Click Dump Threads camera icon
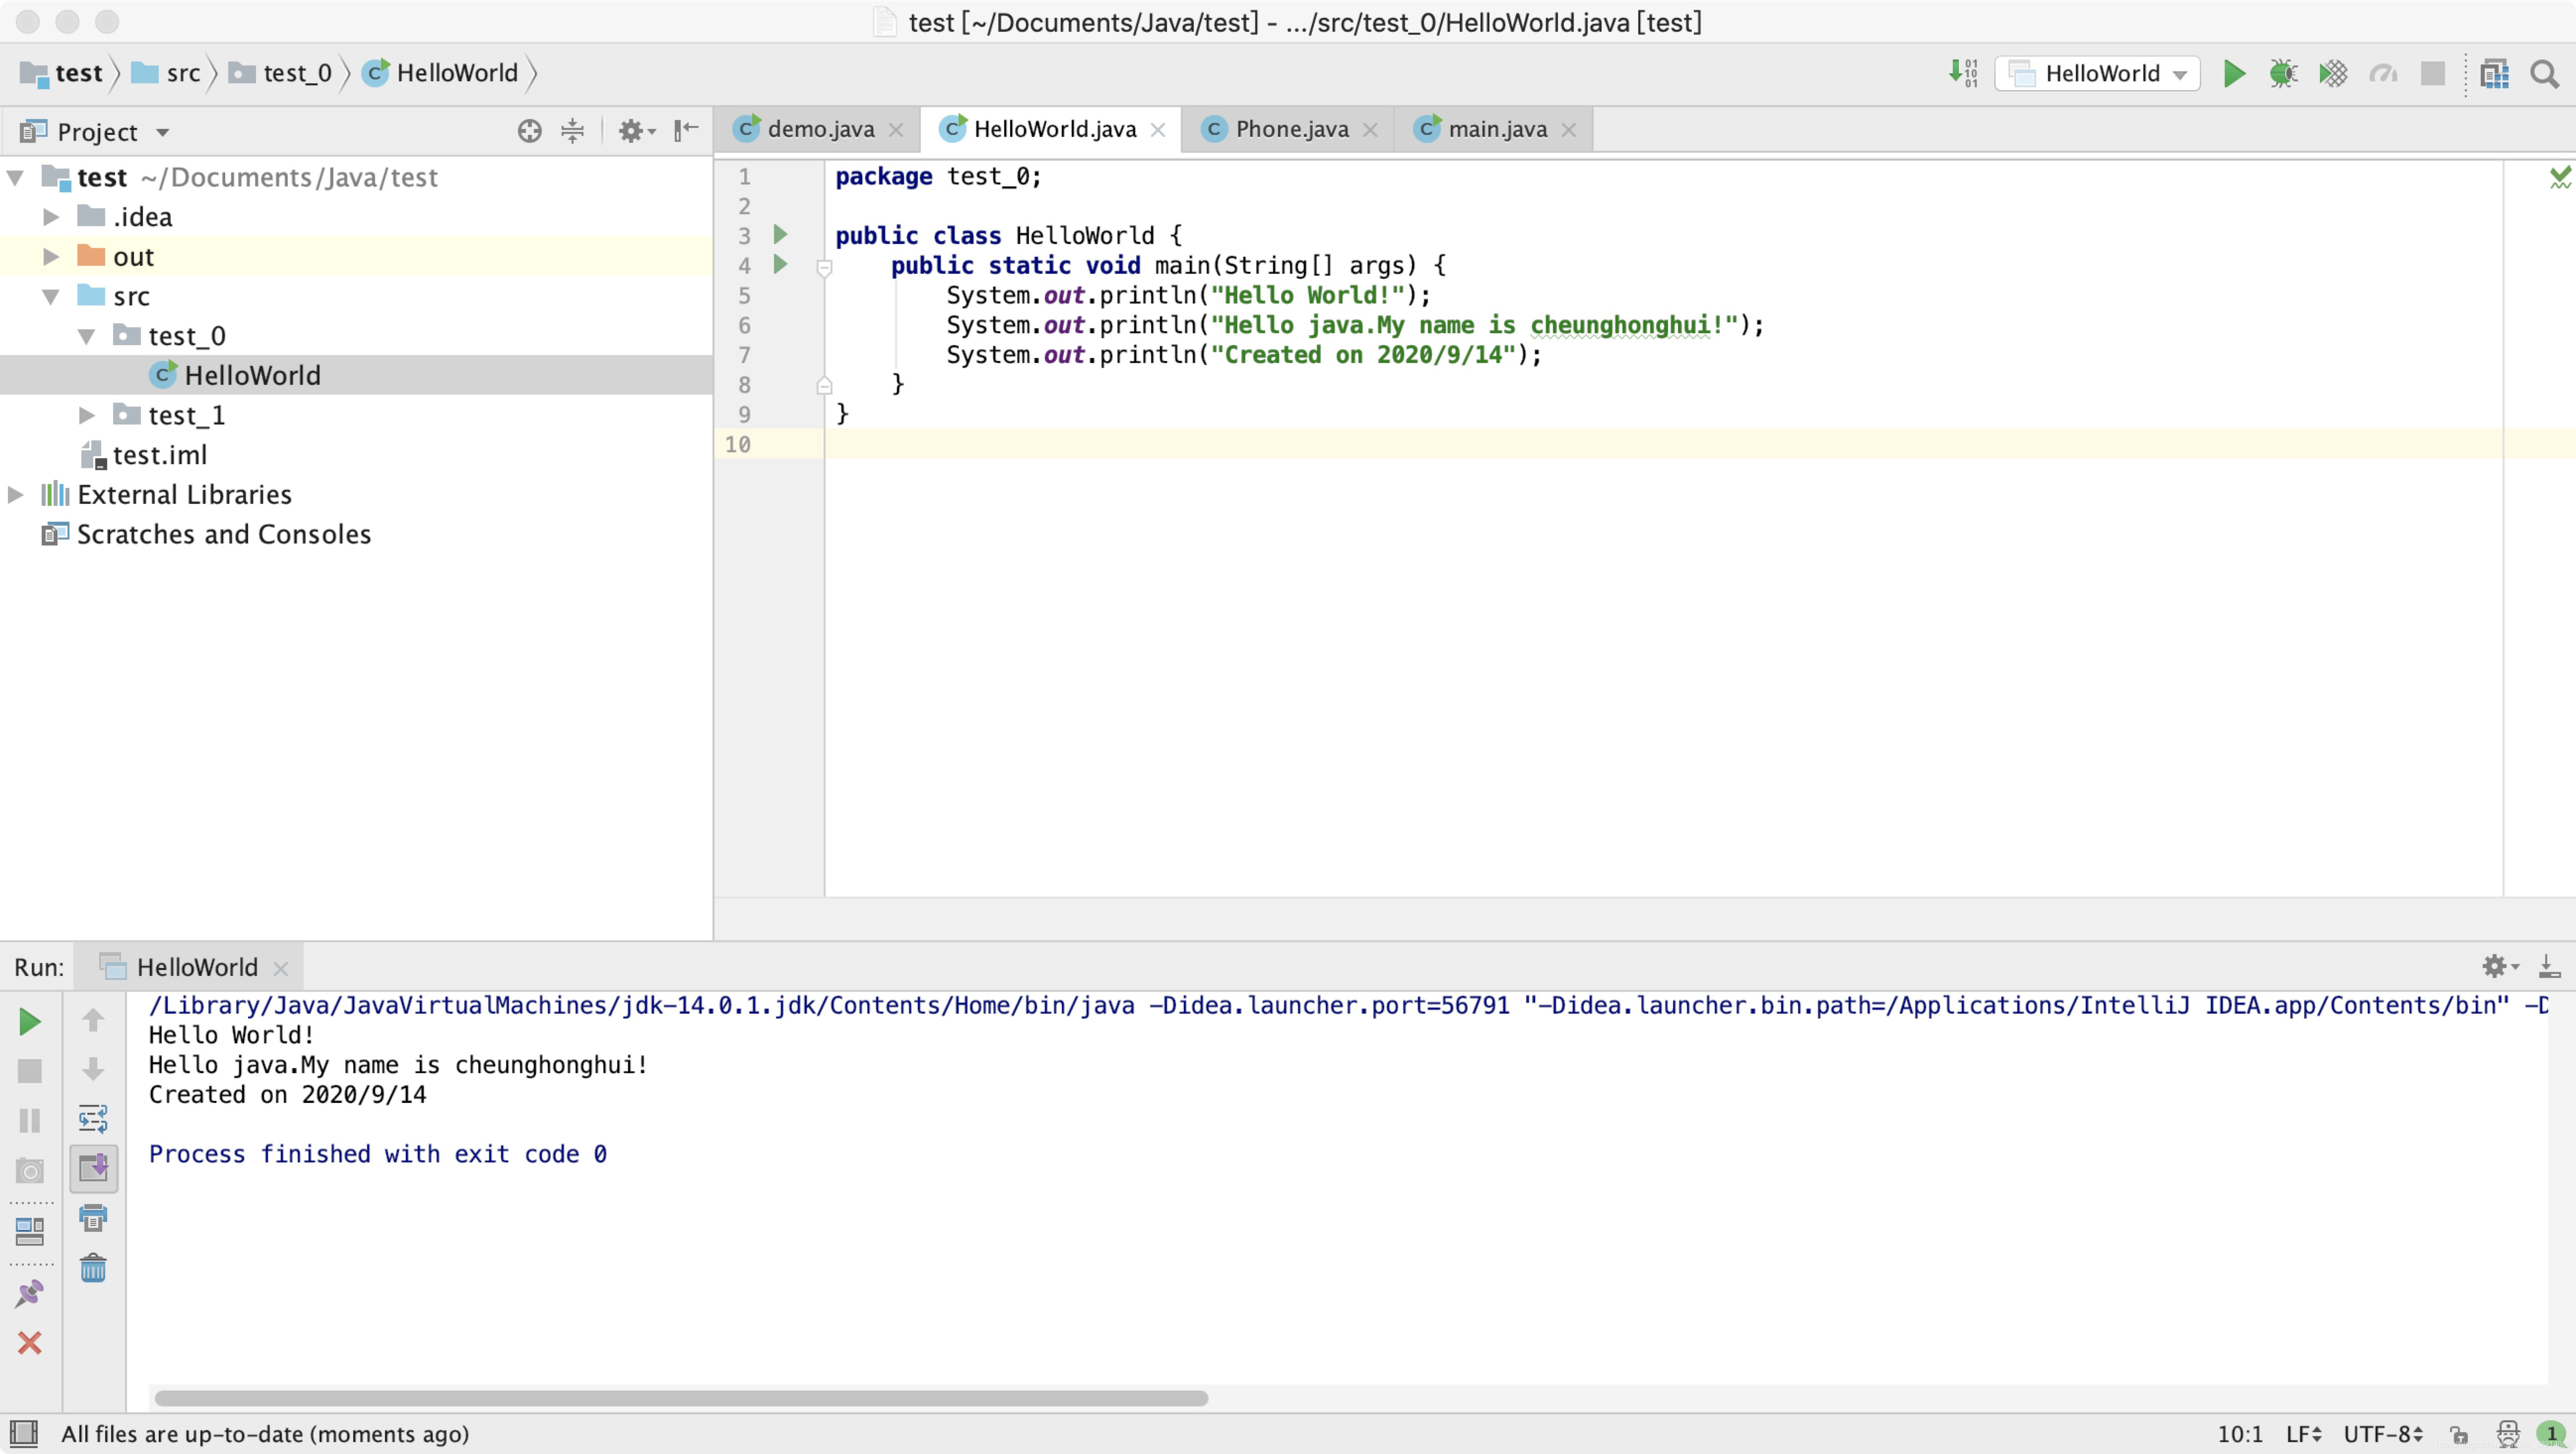 tap(30, 1170)
